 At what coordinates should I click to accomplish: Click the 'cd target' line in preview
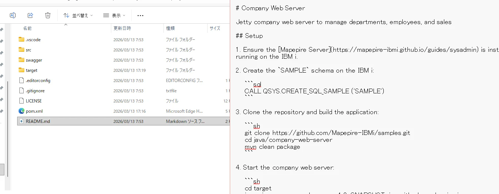click(x=258, y=189)
